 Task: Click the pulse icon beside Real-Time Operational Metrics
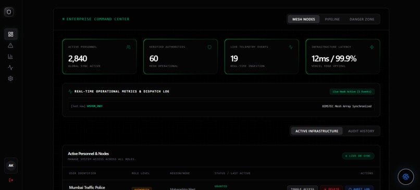[x=70, y=91]
